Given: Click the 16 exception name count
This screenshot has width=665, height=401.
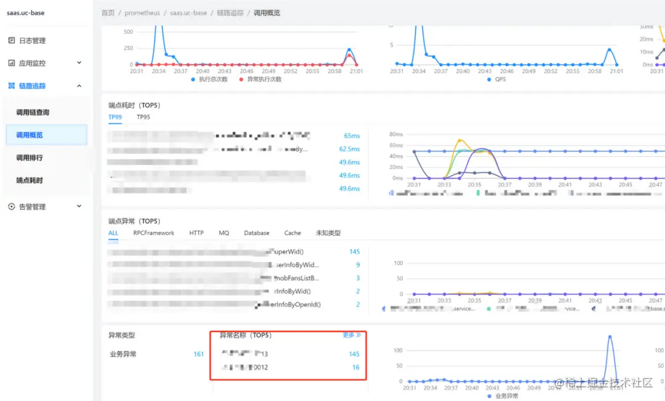Looking at the screenshot, I should point(356,367).
